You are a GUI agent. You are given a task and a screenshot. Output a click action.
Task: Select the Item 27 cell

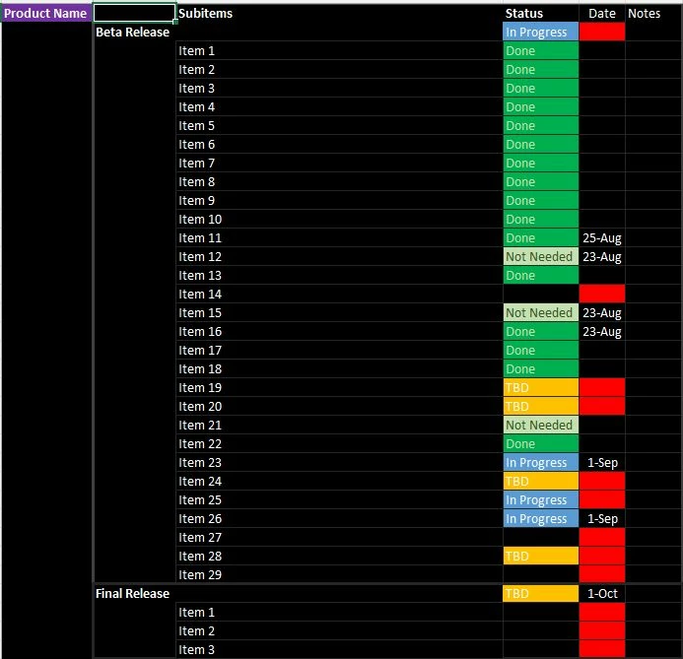click(x=339, y=538)
